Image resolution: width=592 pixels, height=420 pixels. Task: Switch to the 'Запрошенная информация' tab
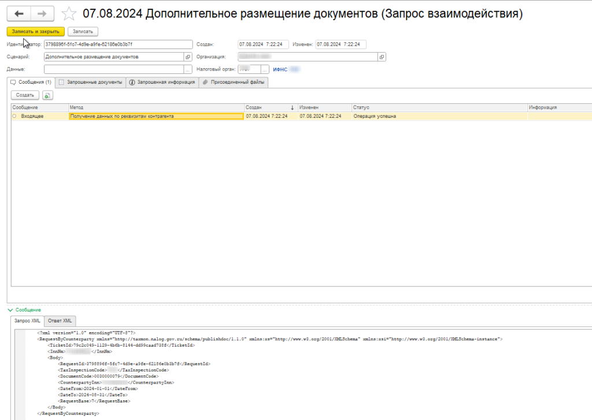[162, 82]
